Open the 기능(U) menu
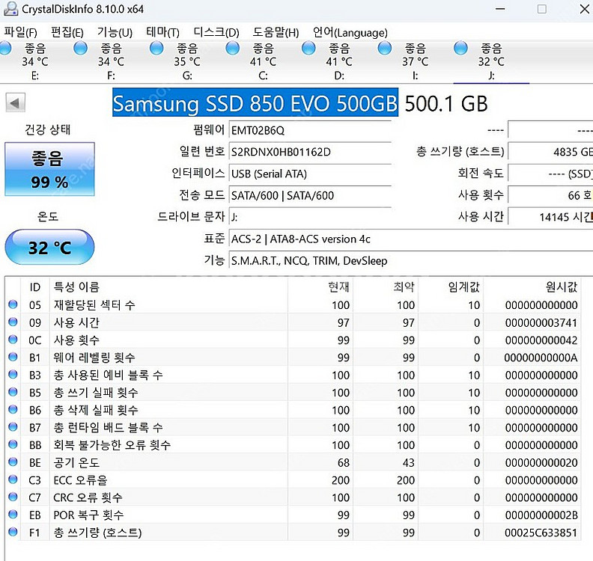 coord(115,32)
